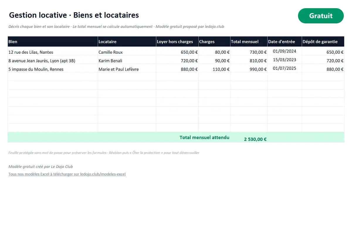
Task: Select the Locataire column header
Action: pos(127,42)
